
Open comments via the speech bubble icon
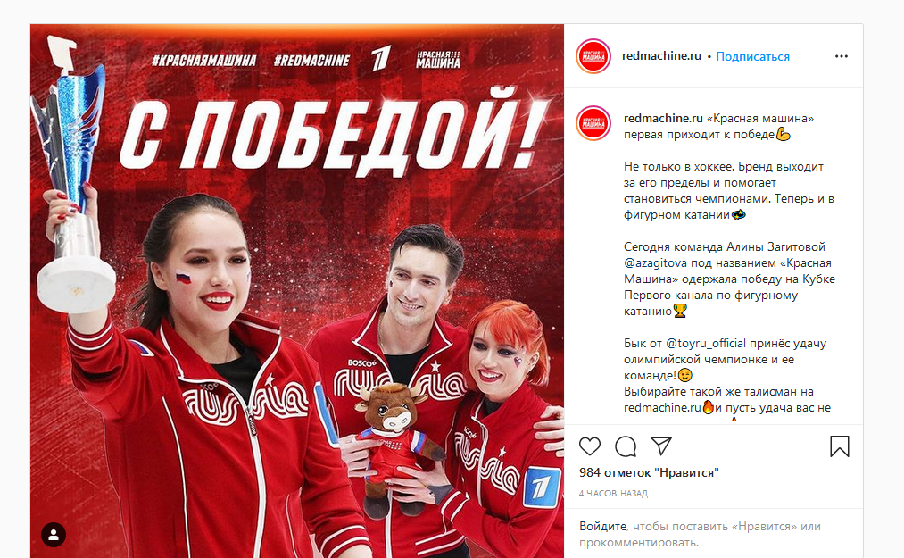(x=626, y=446)
